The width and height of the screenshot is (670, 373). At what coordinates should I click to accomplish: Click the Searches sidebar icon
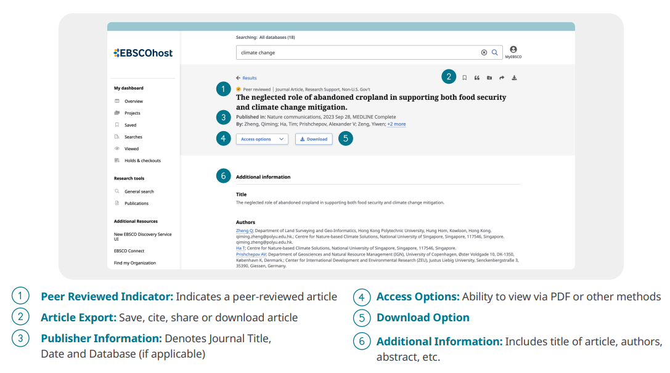pyautogui.click(x=117, y=137)
